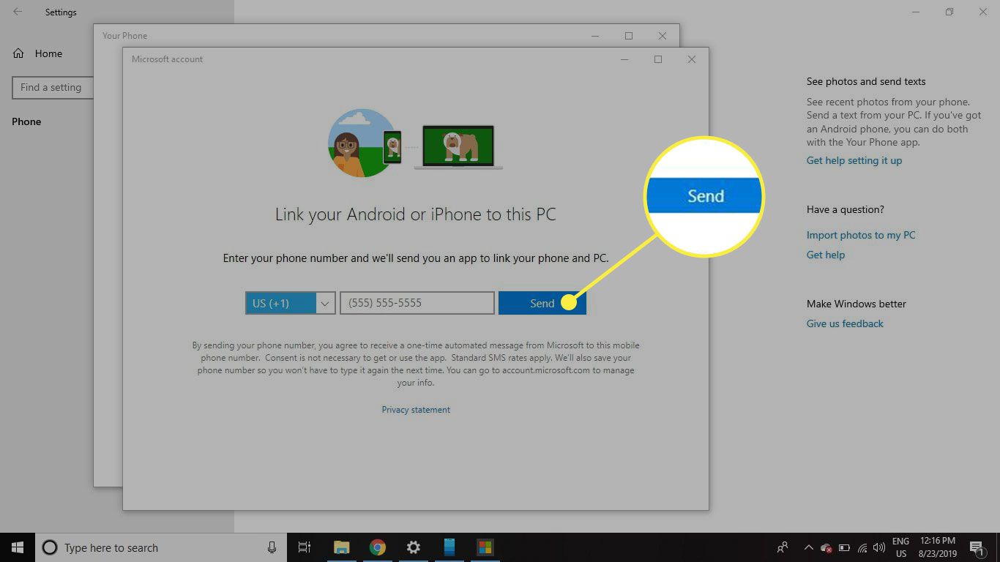Minimize the Your Phone window

[x=595, y=36]
